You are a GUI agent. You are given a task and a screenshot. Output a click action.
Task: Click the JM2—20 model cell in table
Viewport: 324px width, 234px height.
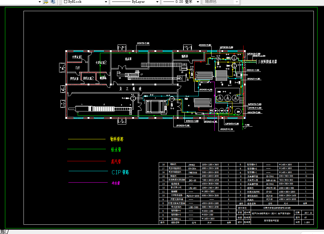(x=193, y=180)
